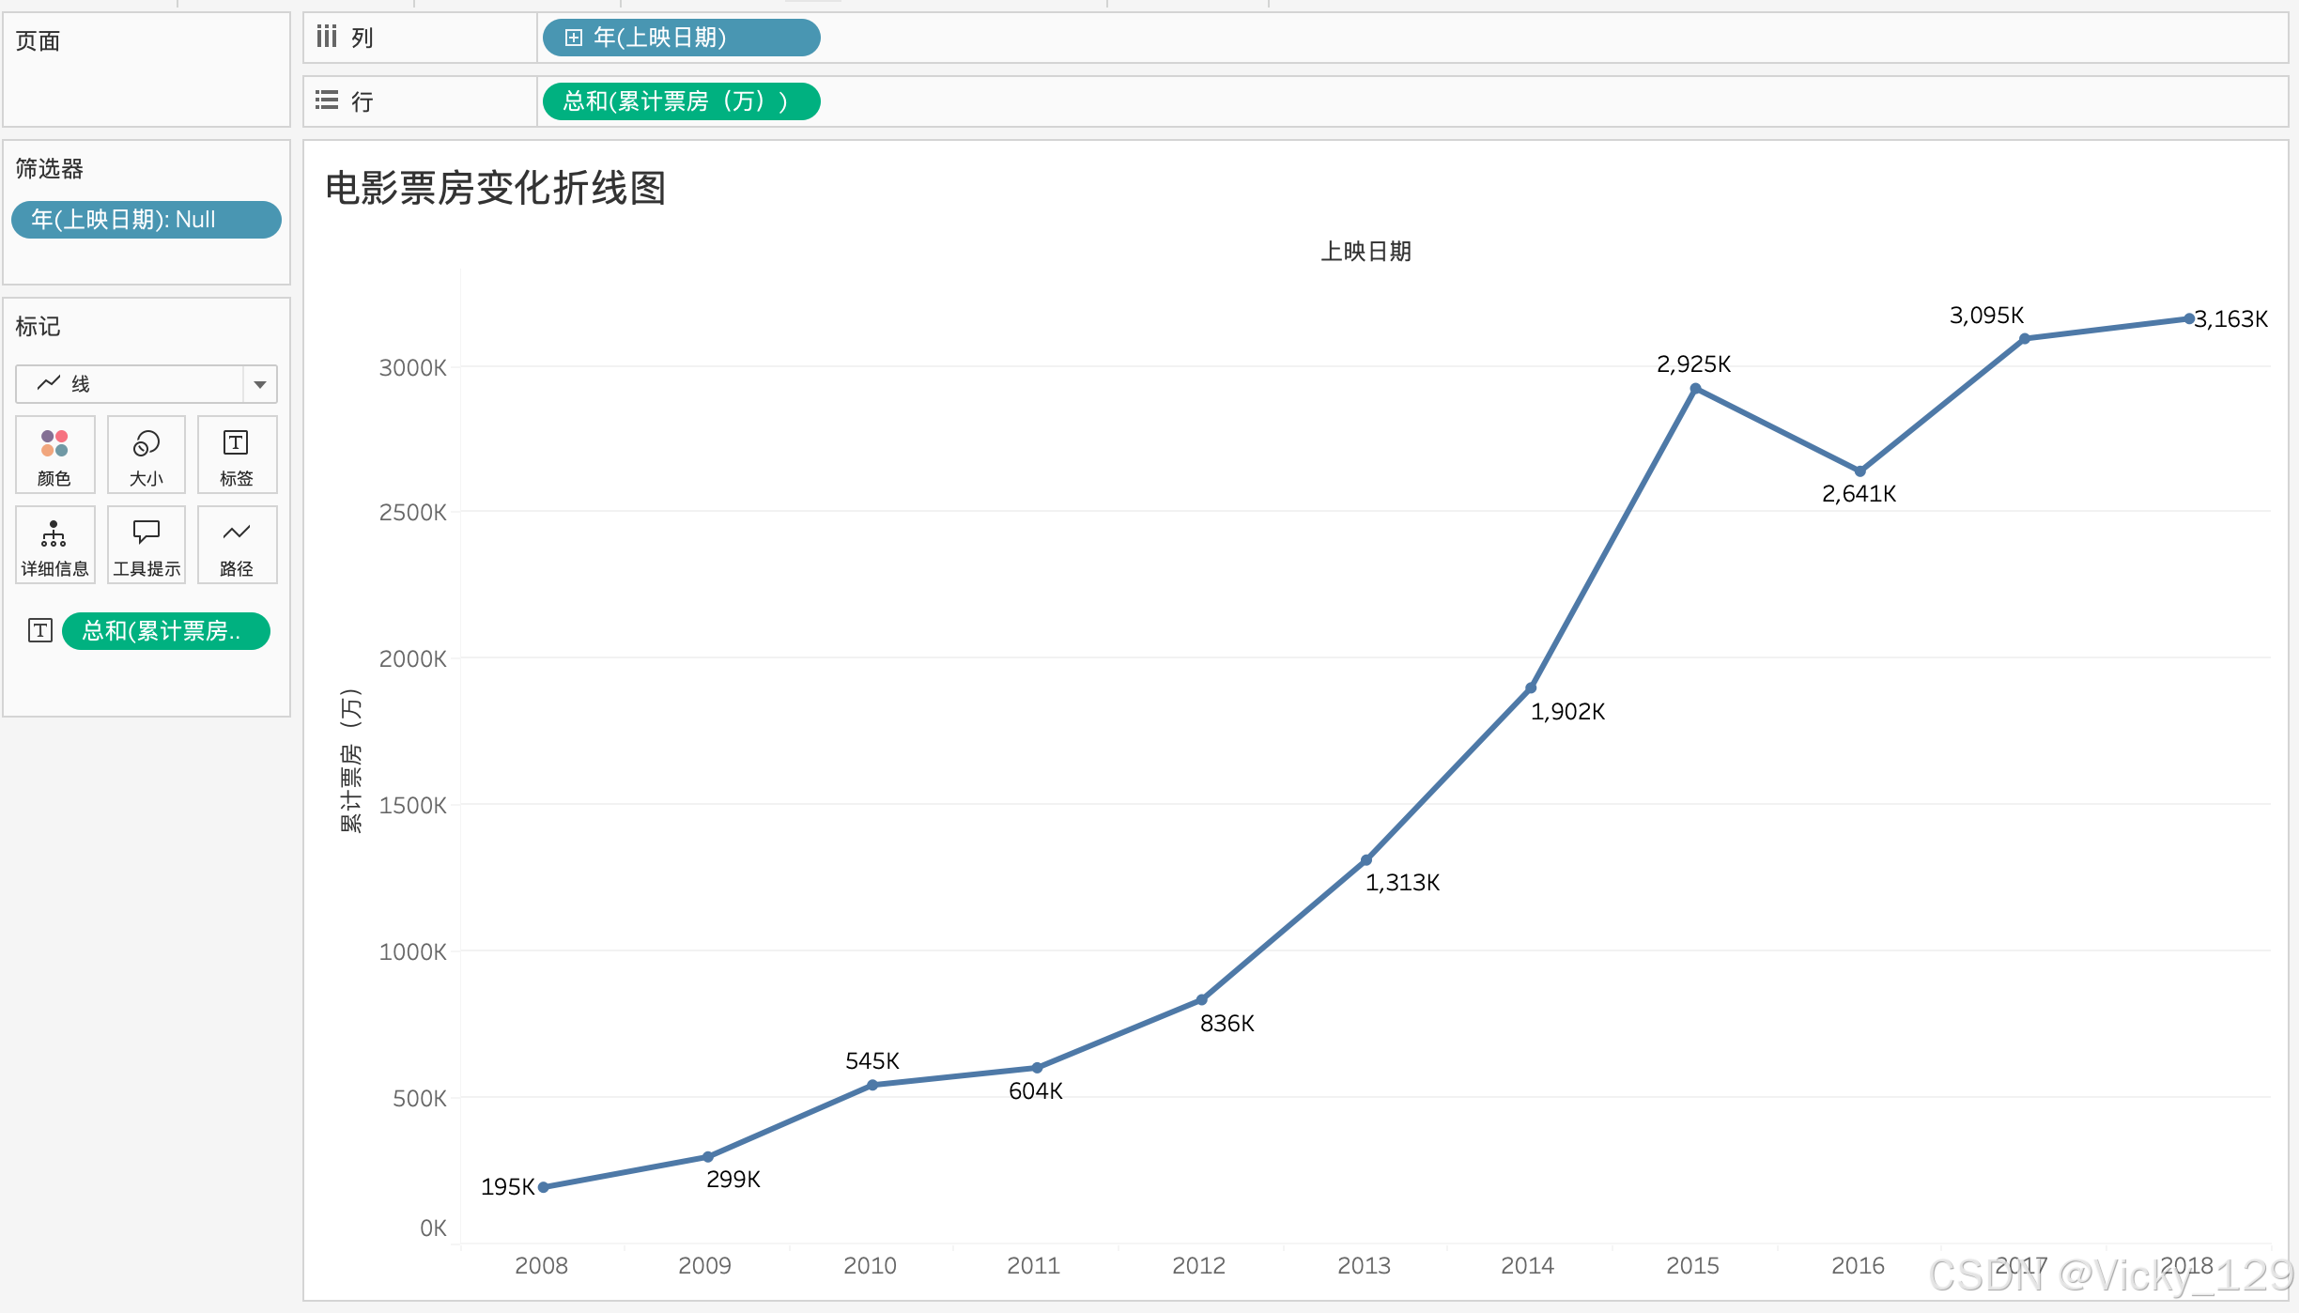Viewport: 2299px width, 1313px height.
Task: Open the Path (路径) marks card
Action: pos(236,545)
